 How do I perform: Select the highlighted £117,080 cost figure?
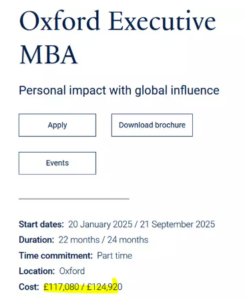click(61, 287)
